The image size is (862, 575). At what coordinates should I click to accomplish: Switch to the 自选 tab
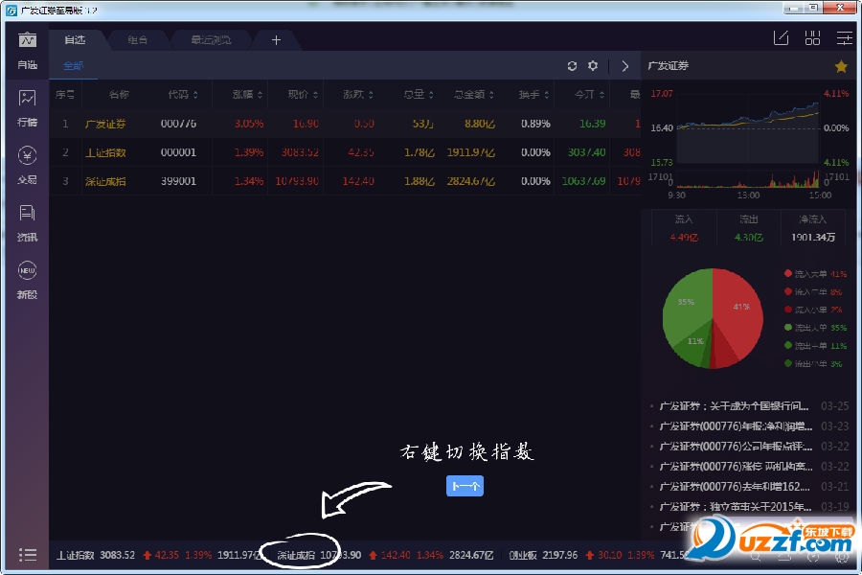pyautogui.click(x=76, y=40)
